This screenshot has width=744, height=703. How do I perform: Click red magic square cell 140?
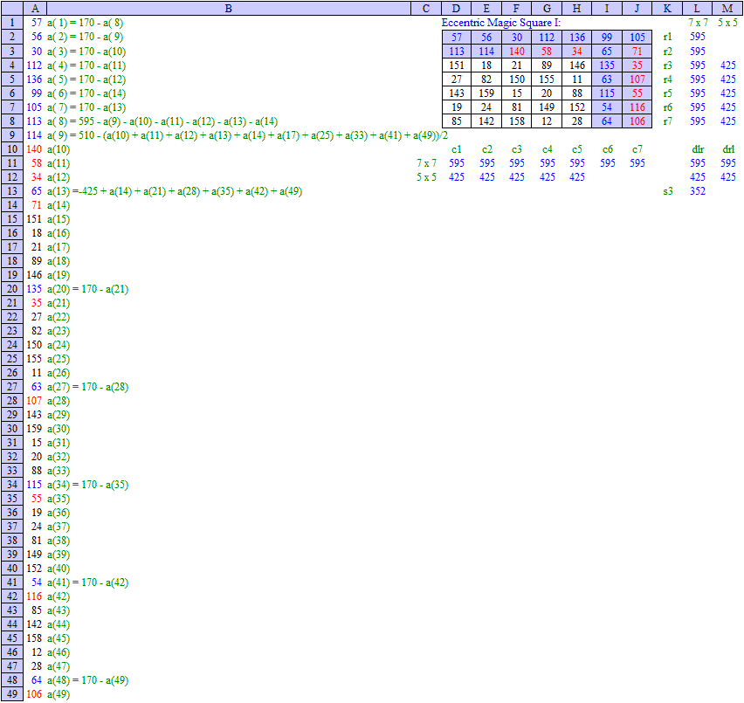coord(517,52)
